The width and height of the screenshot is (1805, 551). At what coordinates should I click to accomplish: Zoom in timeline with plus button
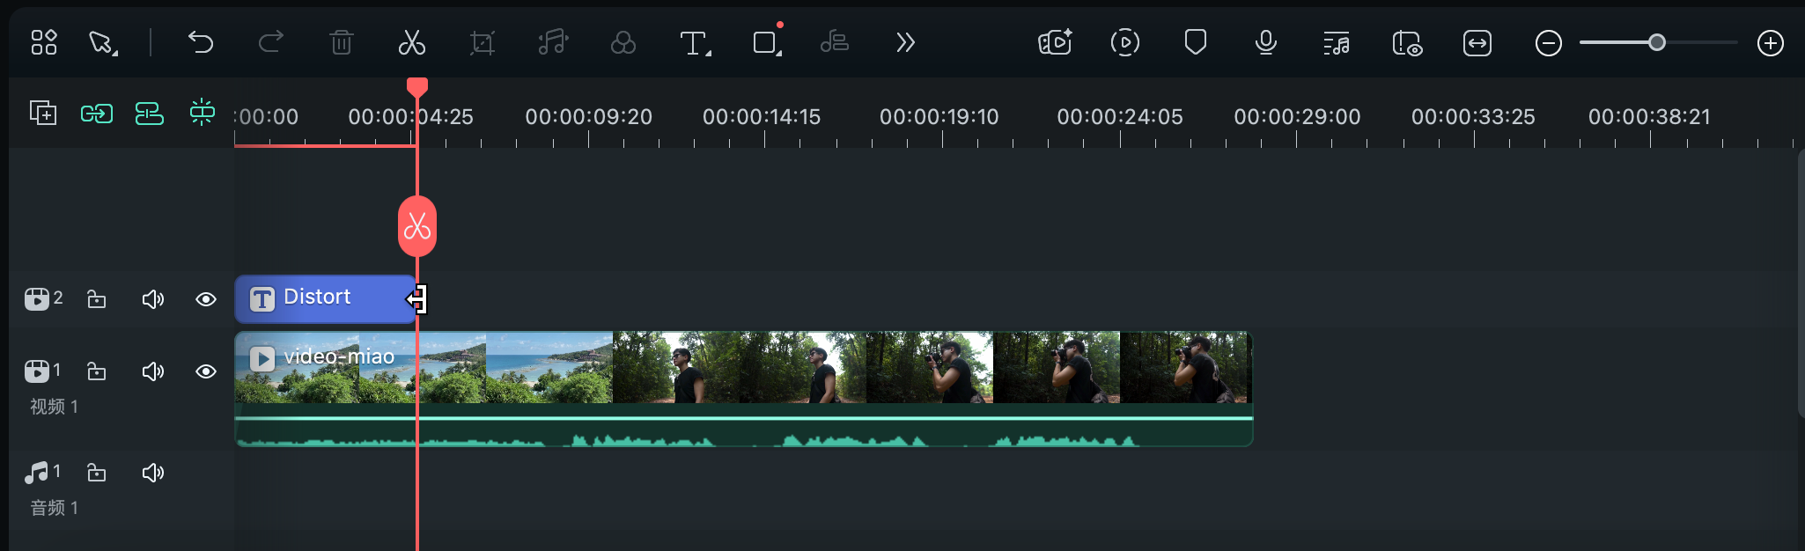[x=1771, y=42]
